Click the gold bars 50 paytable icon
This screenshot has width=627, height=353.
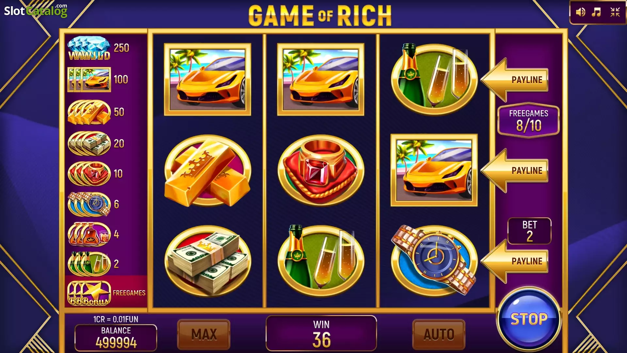point(89,112)
